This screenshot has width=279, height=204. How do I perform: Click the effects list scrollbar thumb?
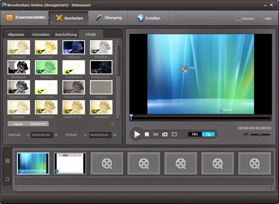tap(118, 60)
